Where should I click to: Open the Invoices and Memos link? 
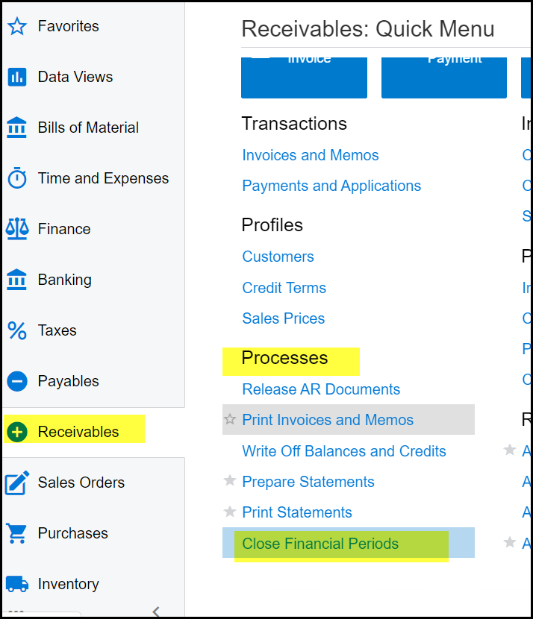[x=311, y=155]
